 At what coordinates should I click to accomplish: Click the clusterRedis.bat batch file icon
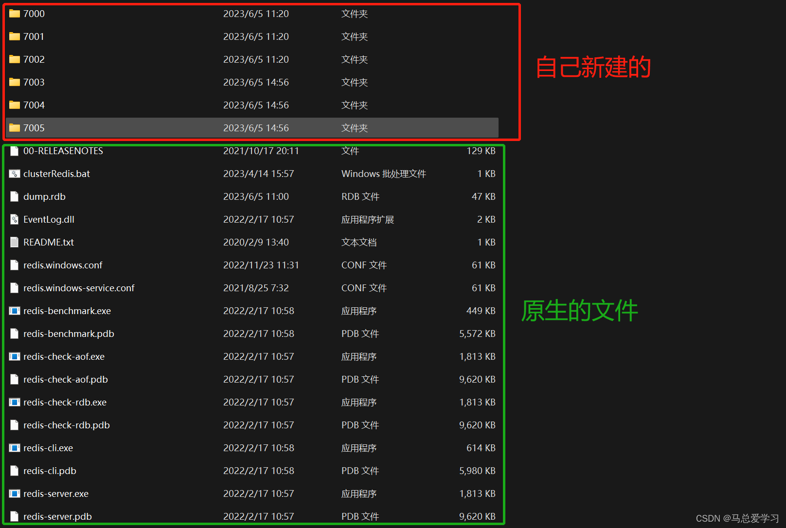coord(15,174)
